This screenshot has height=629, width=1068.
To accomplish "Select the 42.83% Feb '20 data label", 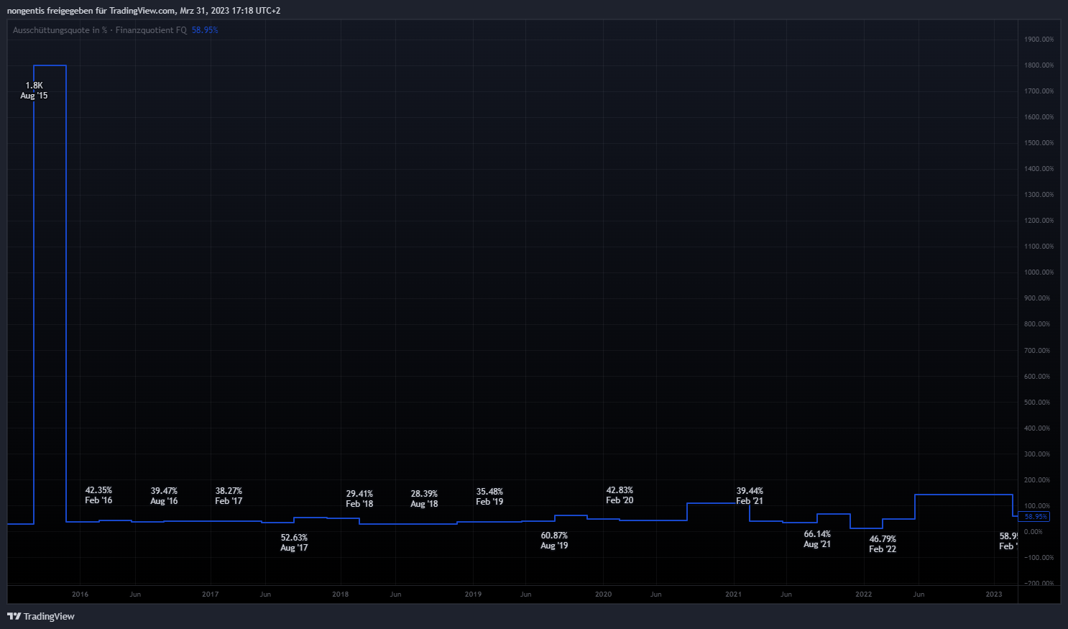I will point(620,495).
